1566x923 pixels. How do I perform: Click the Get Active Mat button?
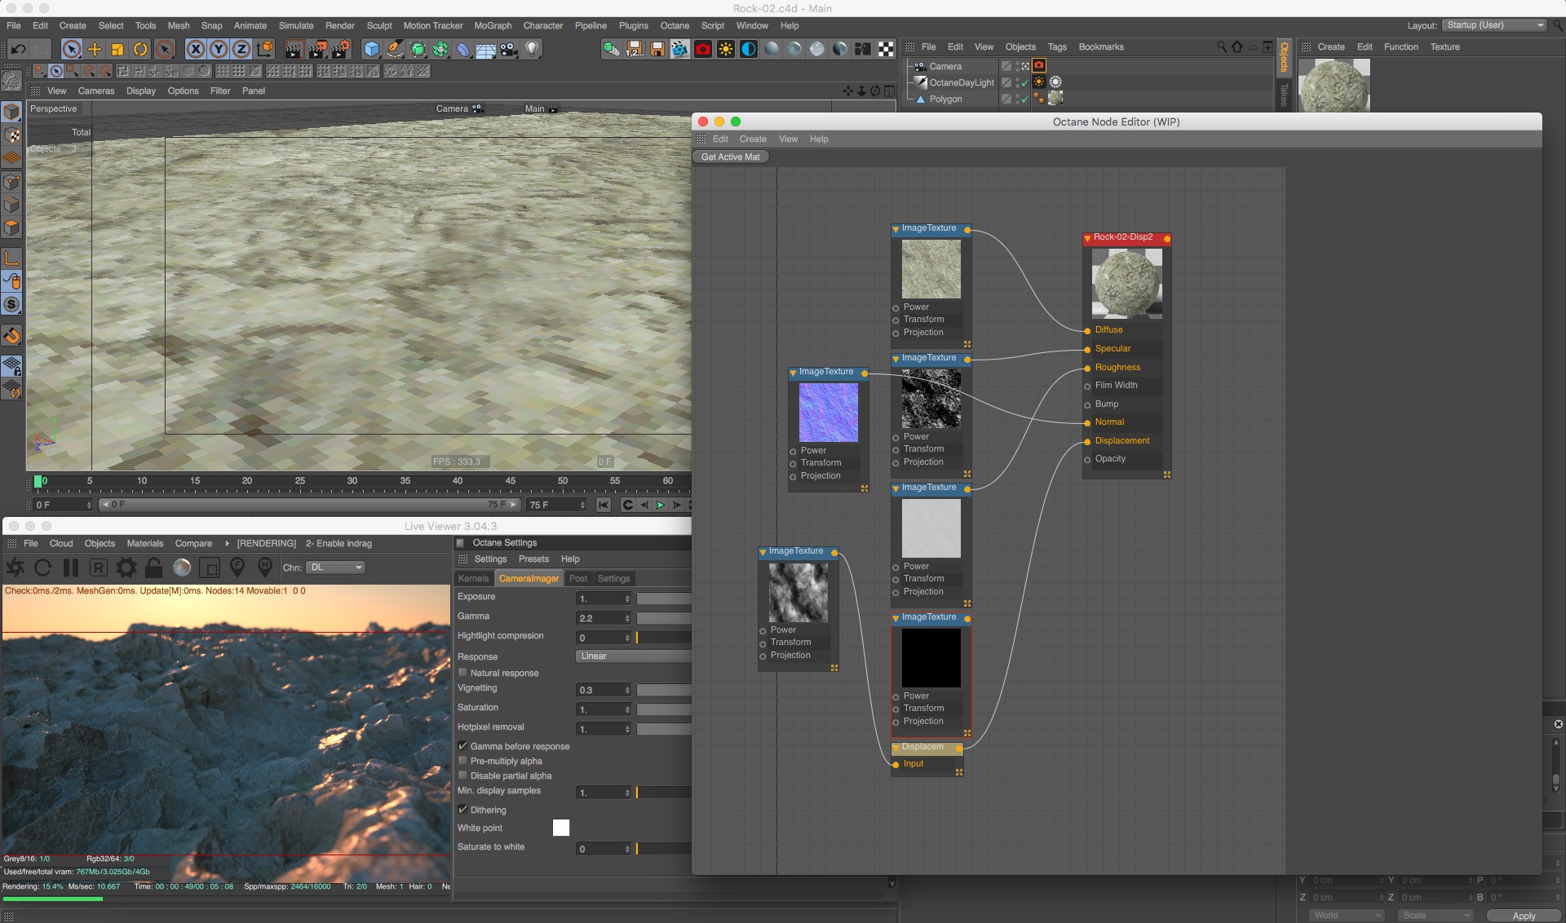coord(730,157)
